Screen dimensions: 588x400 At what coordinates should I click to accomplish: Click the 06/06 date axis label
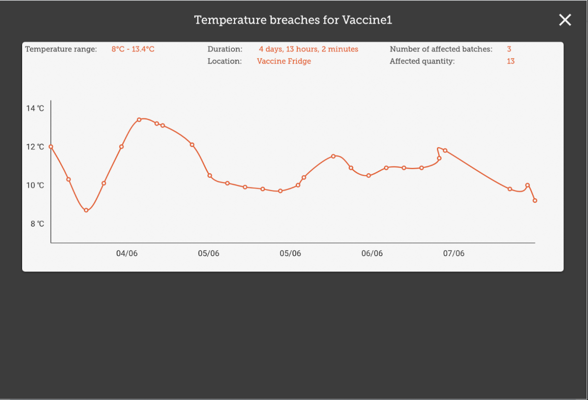tap(372, 253)
